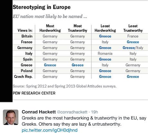Open the Conrad Hackett display name

tap(39, 112)
